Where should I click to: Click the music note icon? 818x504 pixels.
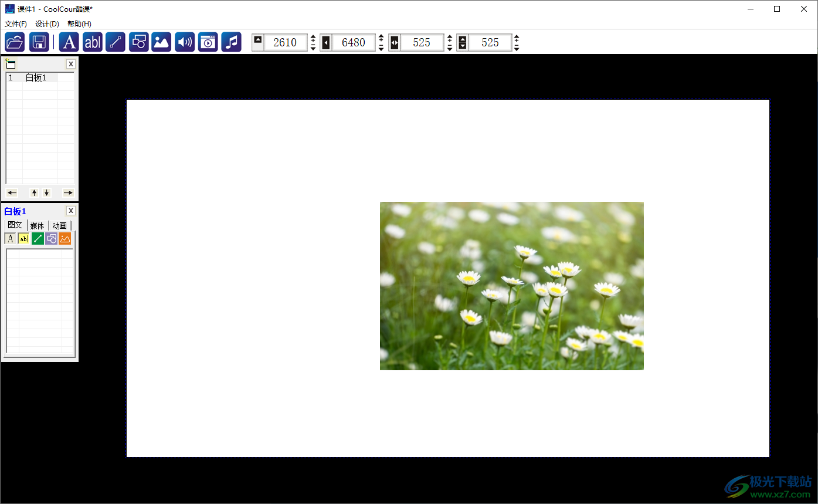coord(231,42)
